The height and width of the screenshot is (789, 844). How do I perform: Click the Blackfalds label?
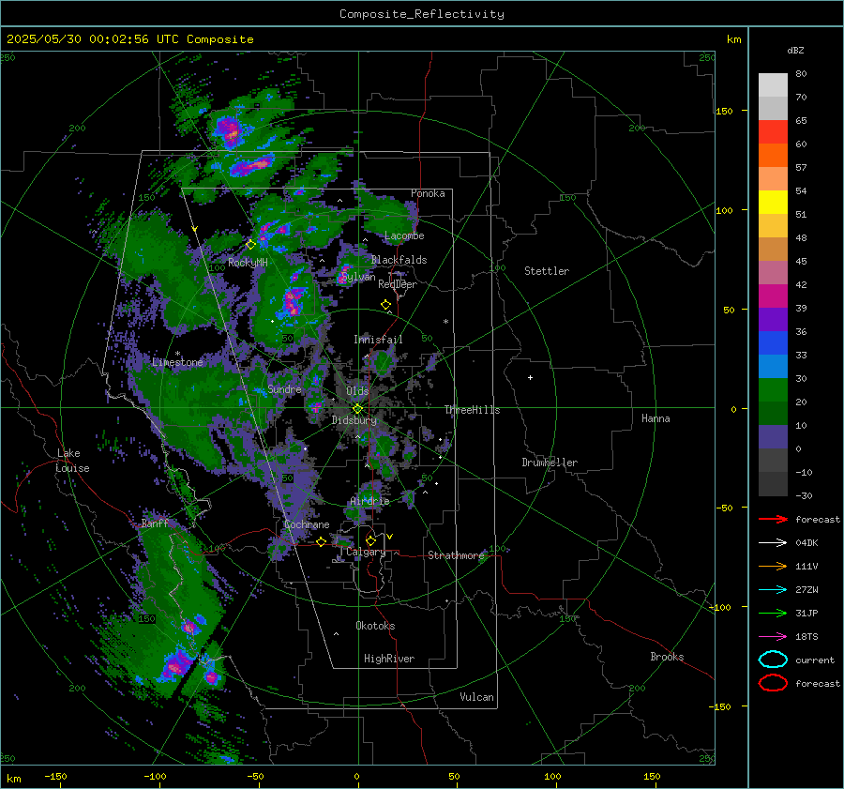pyautogui.click(x=399, y=260)
